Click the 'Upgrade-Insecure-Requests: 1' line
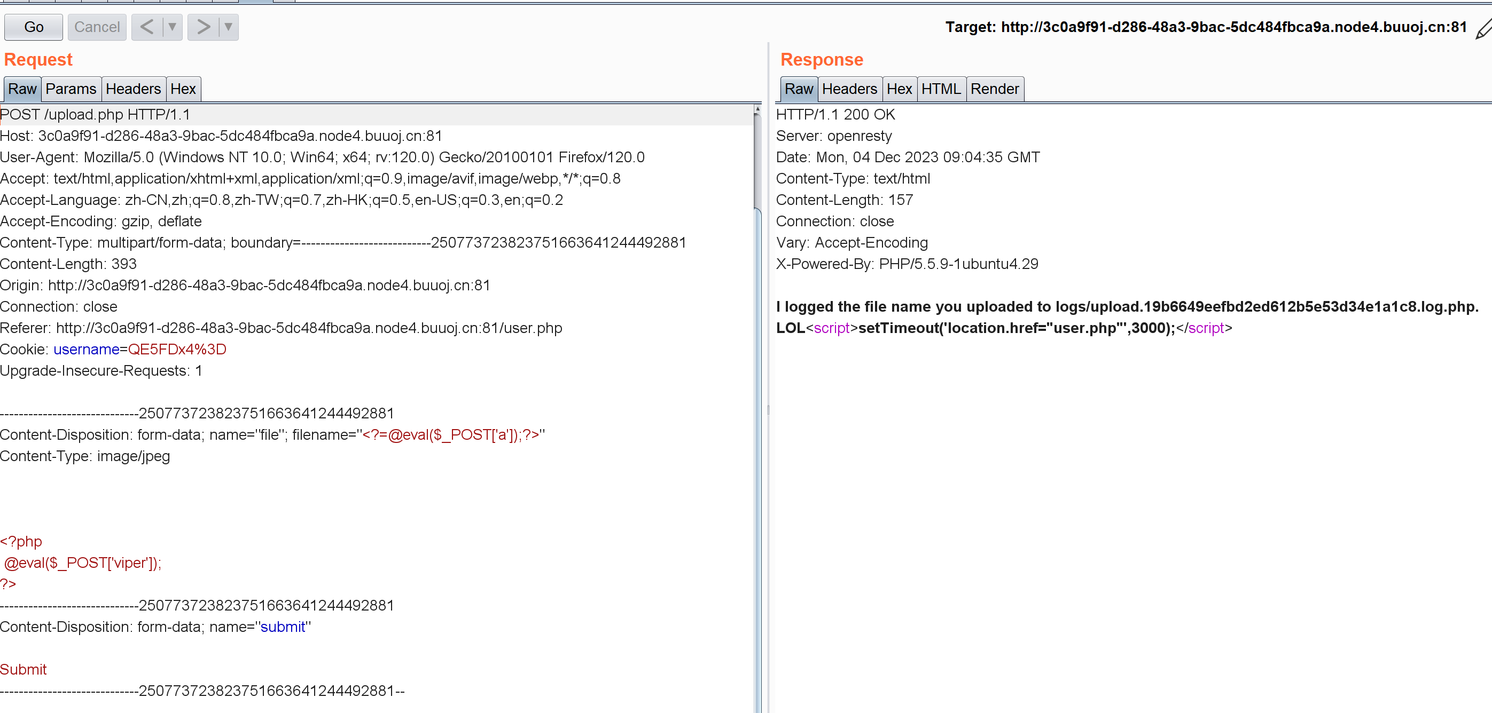Screen dimensions: 1492x713 point(101,371)
